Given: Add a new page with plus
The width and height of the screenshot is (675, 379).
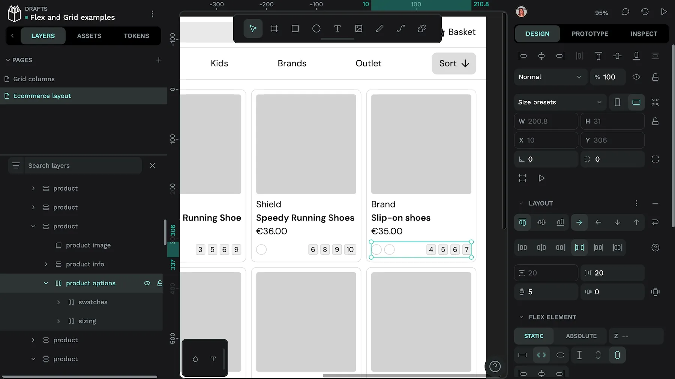Looking at the screenshot, I should pyautogui.click(x=159, y=60).
